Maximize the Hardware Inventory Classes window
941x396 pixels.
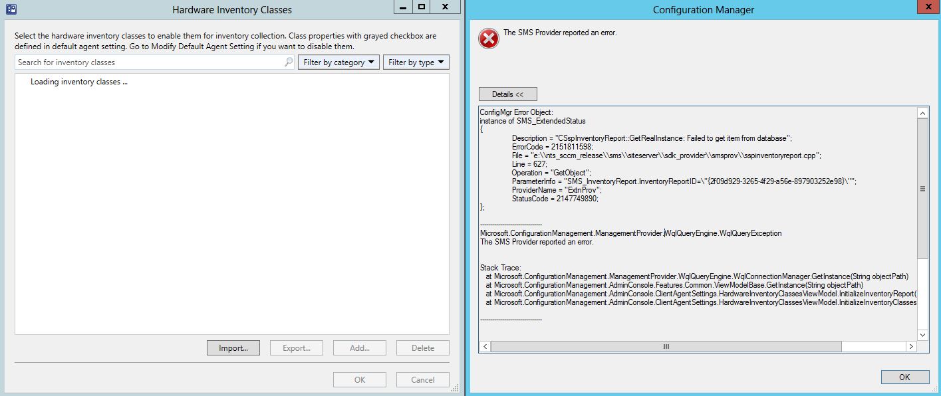422,7
